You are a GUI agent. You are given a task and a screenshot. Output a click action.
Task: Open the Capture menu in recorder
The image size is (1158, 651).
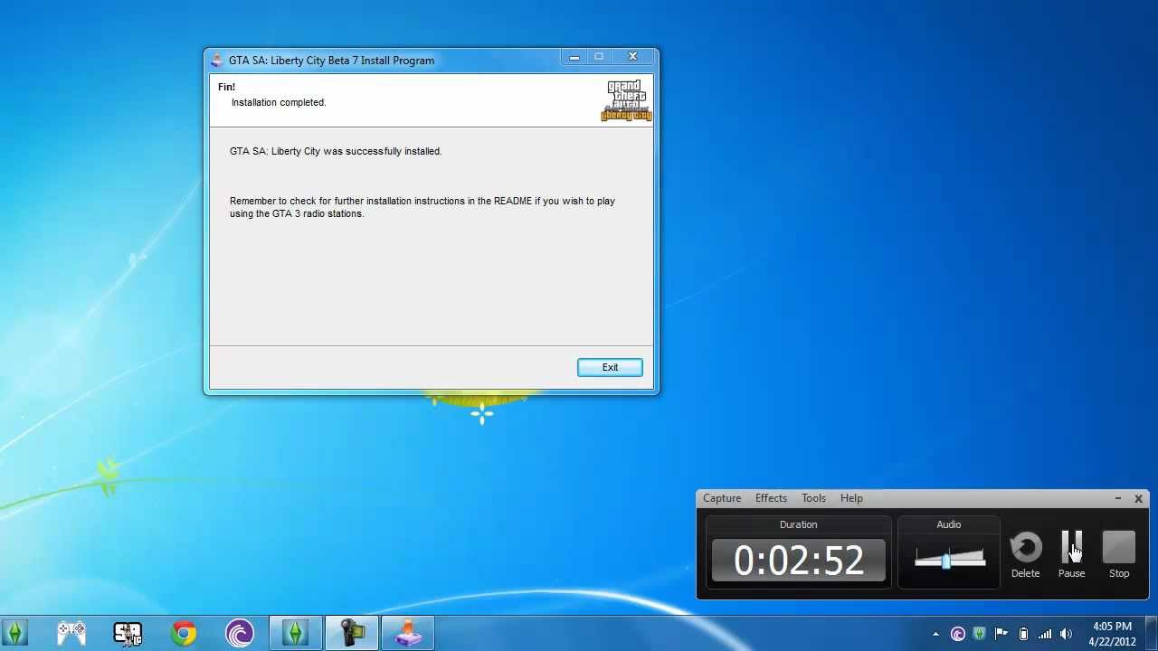click(x=722, y=498)
